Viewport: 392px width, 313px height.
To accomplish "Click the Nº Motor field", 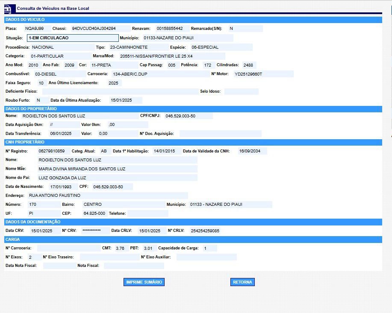I will point(262,74).
